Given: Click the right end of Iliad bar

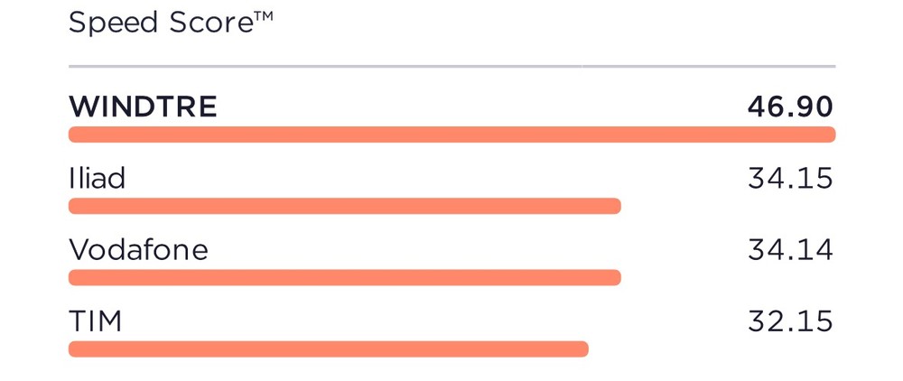Looking at the screenshot, I should (614, 206).
